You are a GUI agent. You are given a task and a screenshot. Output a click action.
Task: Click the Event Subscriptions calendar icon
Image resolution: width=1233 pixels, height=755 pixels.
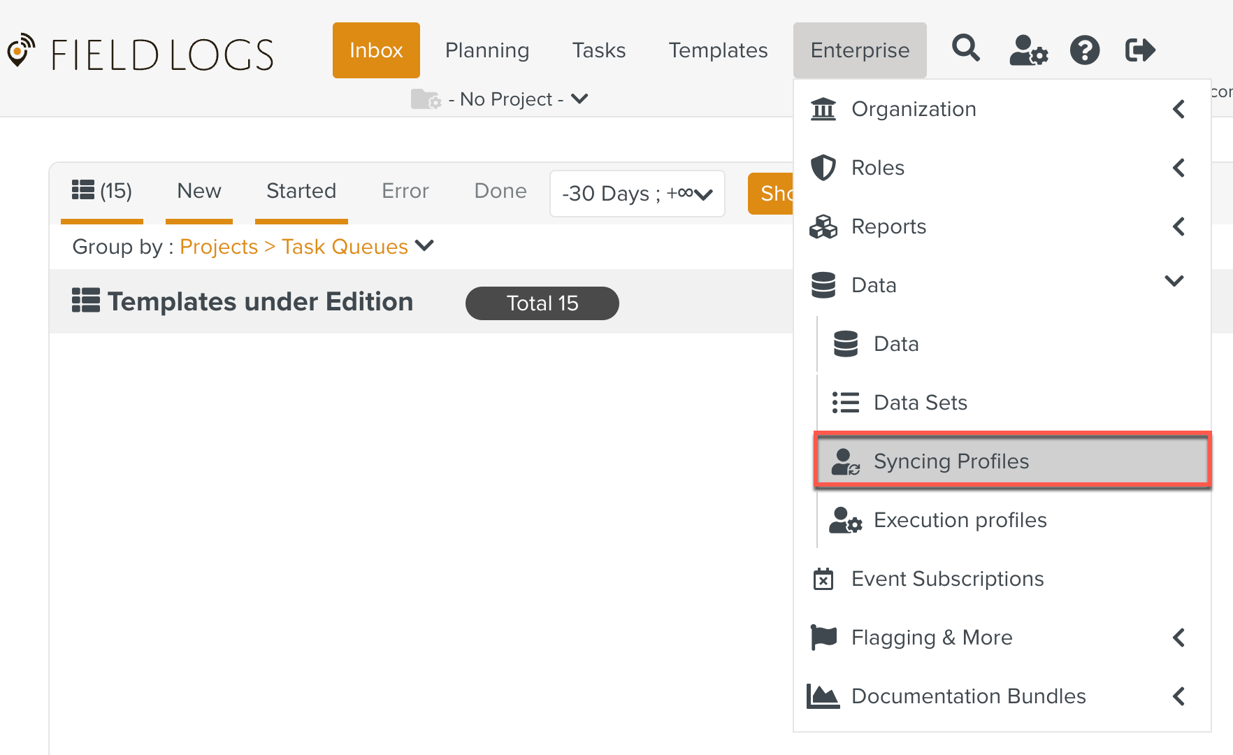click(x=823, y=579)
